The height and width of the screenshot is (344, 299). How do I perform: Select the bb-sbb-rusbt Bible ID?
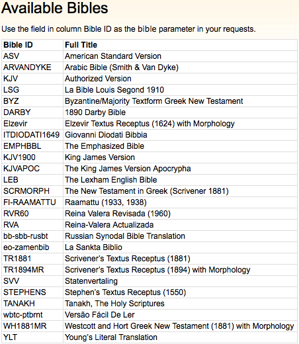pyautogui.click(x=26, y=236)
